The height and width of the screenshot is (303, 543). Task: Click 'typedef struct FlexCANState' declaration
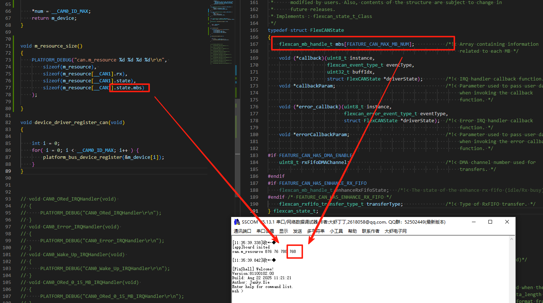pyautogui.click(x=306, y=30)
